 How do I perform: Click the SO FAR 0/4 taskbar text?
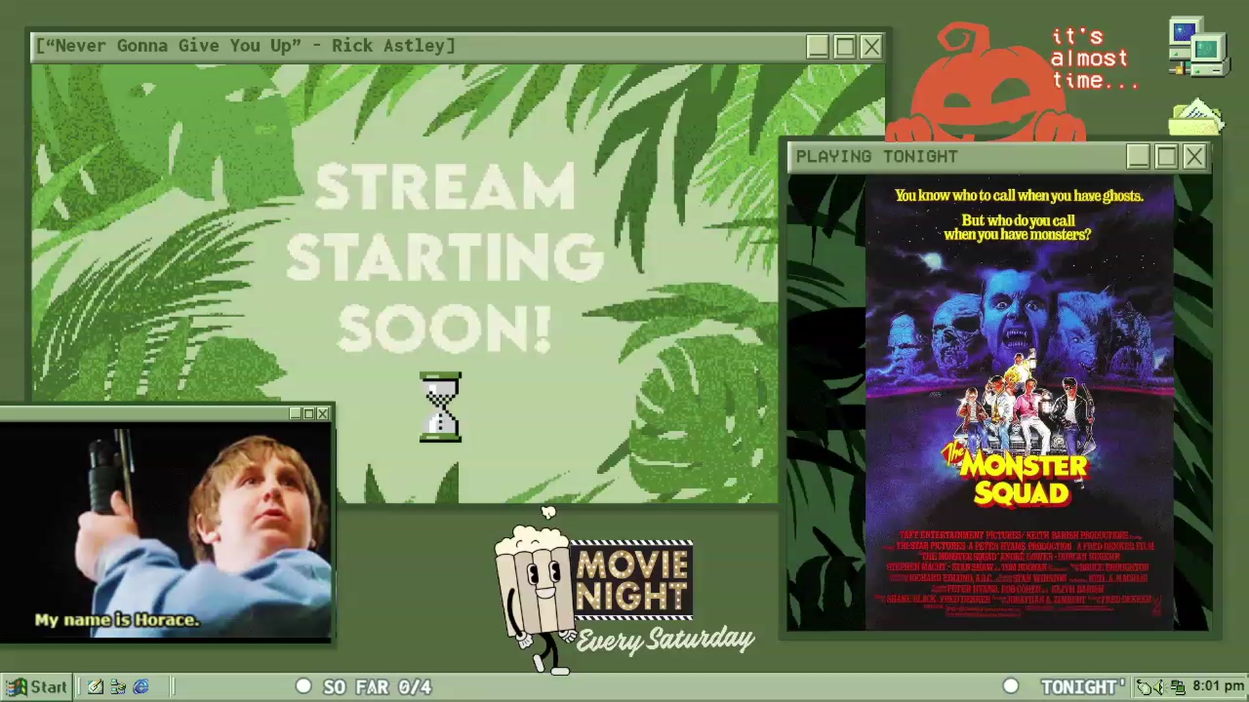point(377,687)
